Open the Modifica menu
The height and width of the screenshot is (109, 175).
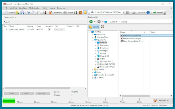click(13, 8)
